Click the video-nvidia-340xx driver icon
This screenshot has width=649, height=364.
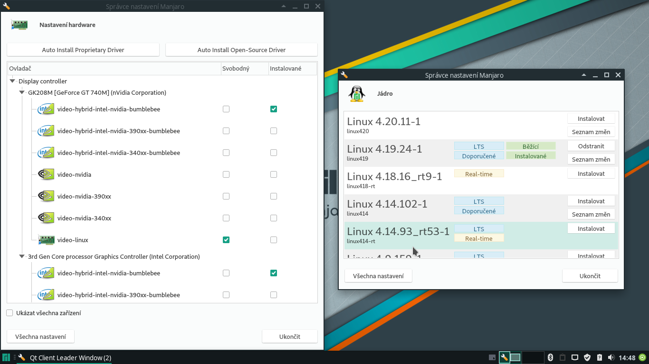[x=46, y=218]
